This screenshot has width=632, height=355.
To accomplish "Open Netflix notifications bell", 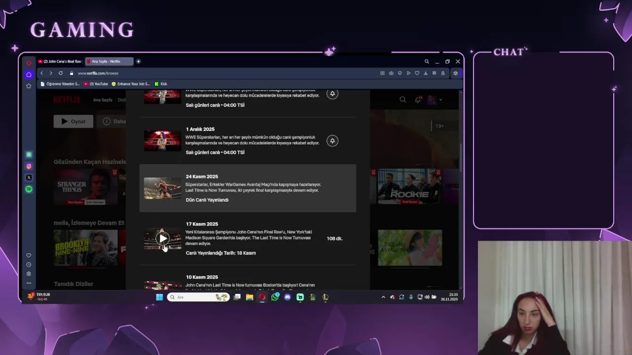I will [x=418, y=100].
